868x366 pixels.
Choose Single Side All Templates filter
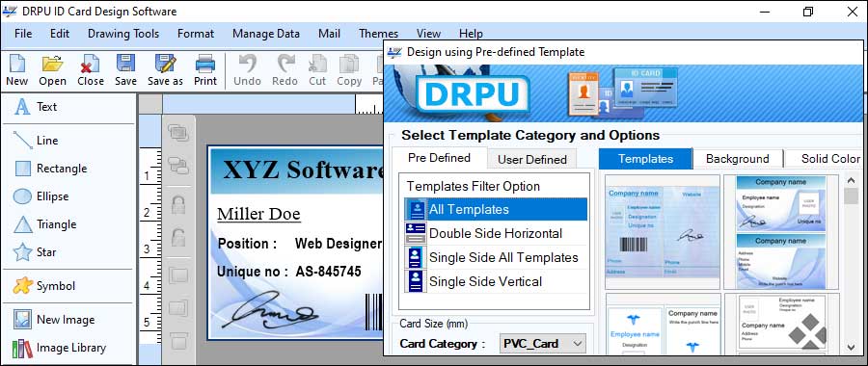coord(496,257)
